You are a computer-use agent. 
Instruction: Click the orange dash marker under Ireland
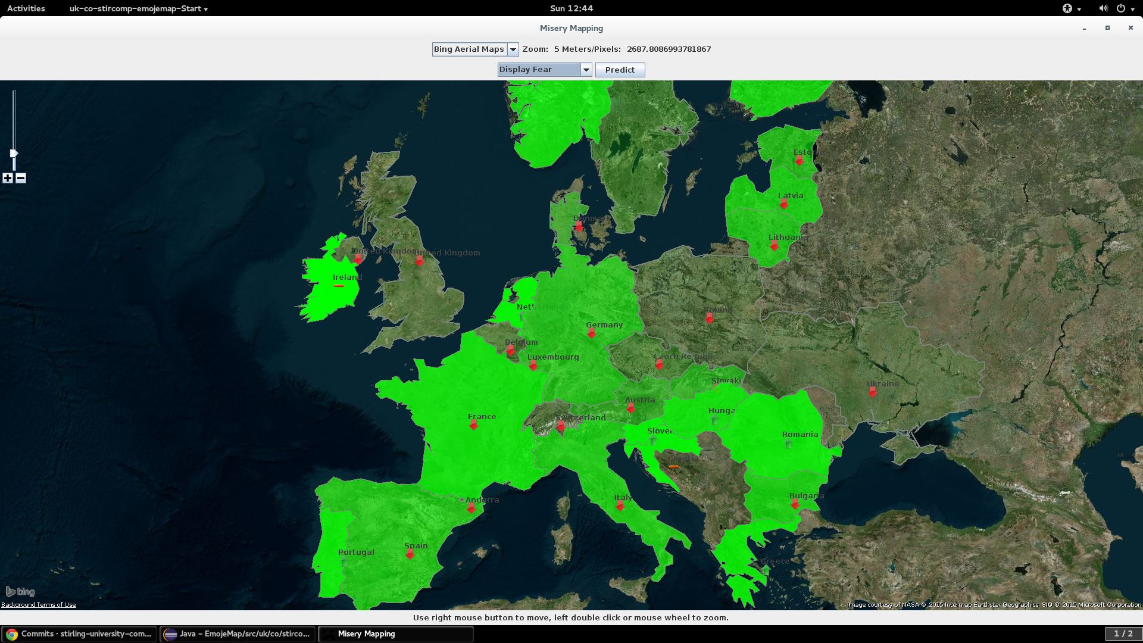click(339, 286)
